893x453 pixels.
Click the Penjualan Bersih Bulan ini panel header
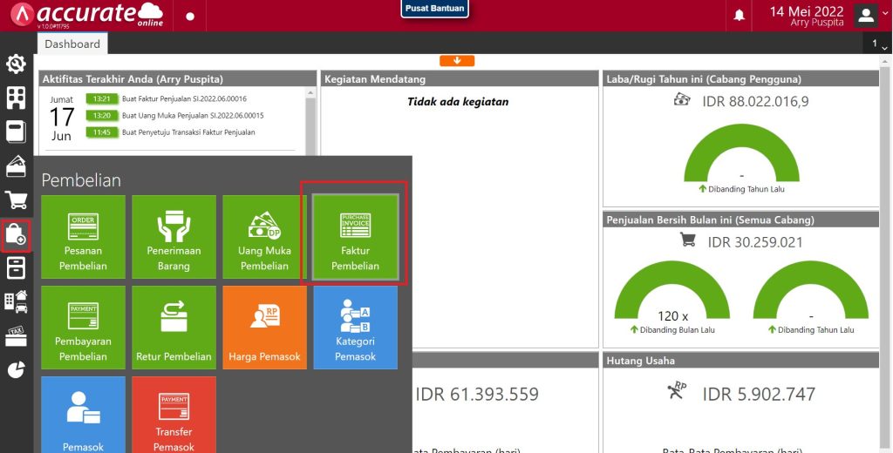pos(741,220)
